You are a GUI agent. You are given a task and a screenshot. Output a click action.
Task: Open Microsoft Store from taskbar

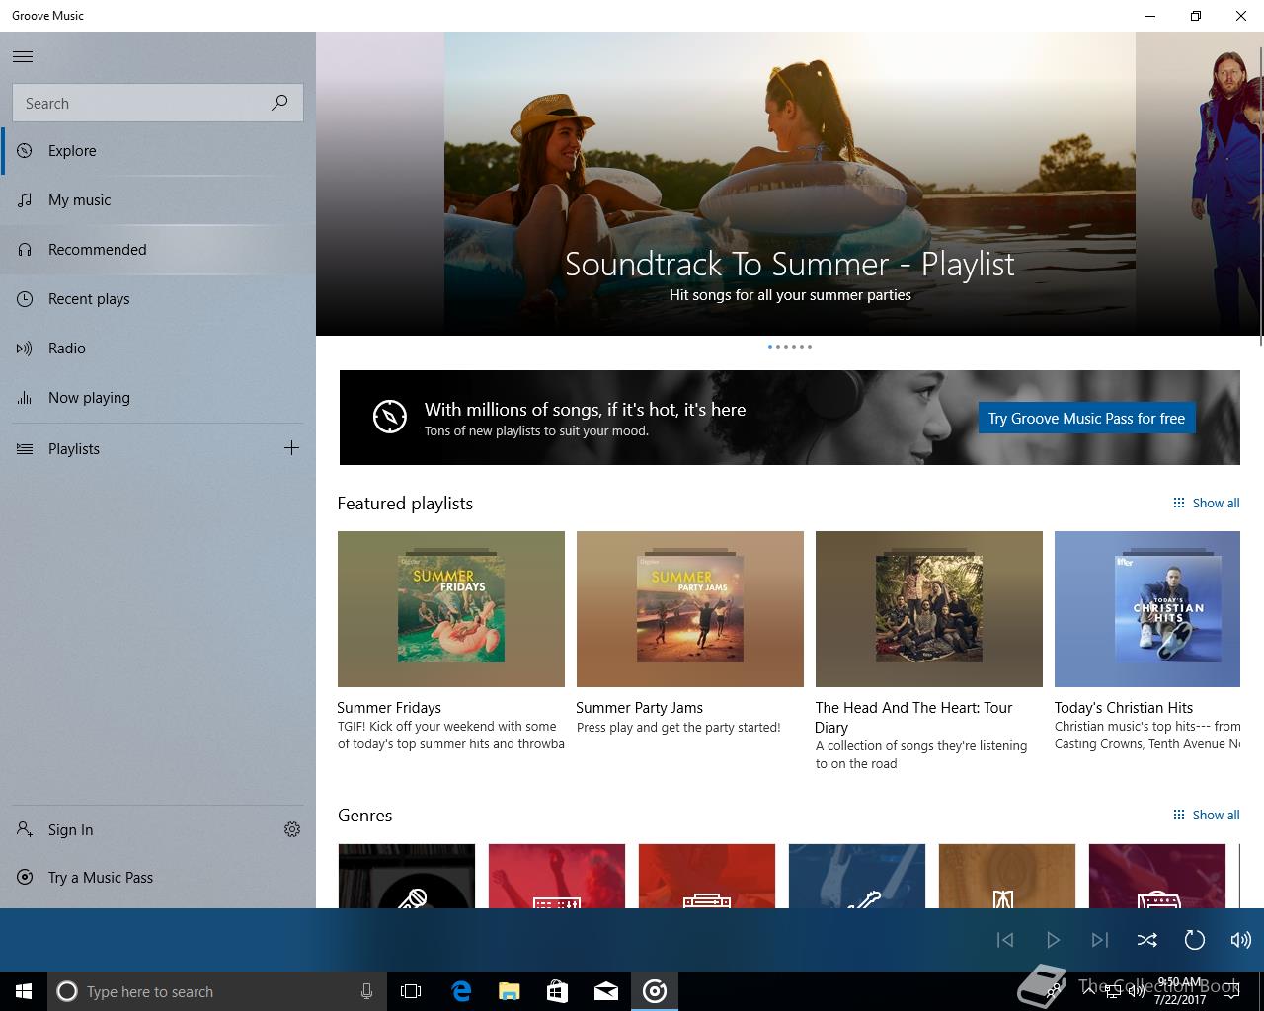[x=557, y=991]
